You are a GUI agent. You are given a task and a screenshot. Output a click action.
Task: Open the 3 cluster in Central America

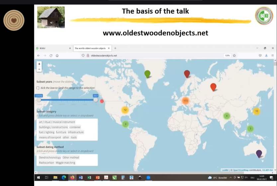[126, 124]
